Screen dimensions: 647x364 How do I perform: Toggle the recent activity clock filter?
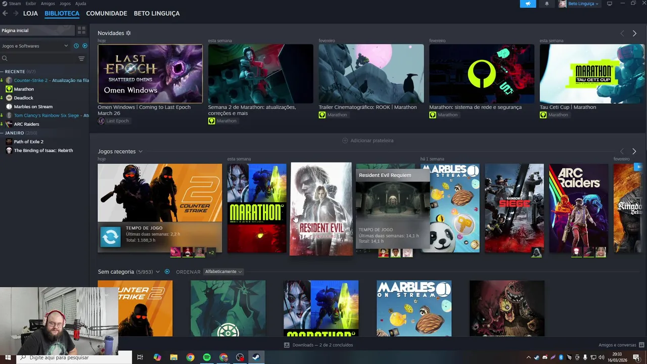[76, 45]
